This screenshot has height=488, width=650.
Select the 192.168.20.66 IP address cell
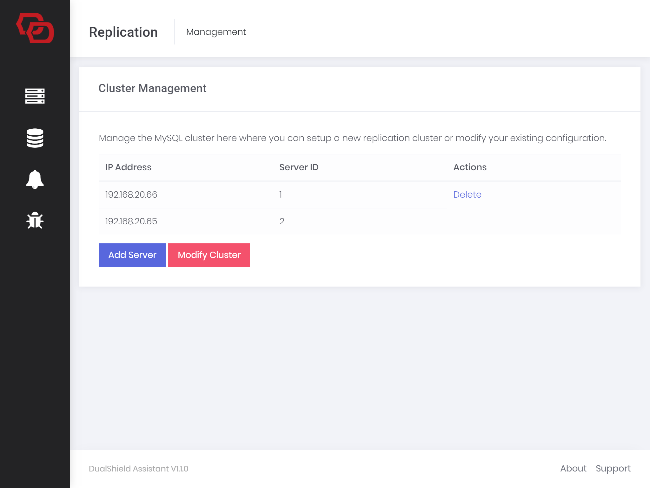point(131,194)
